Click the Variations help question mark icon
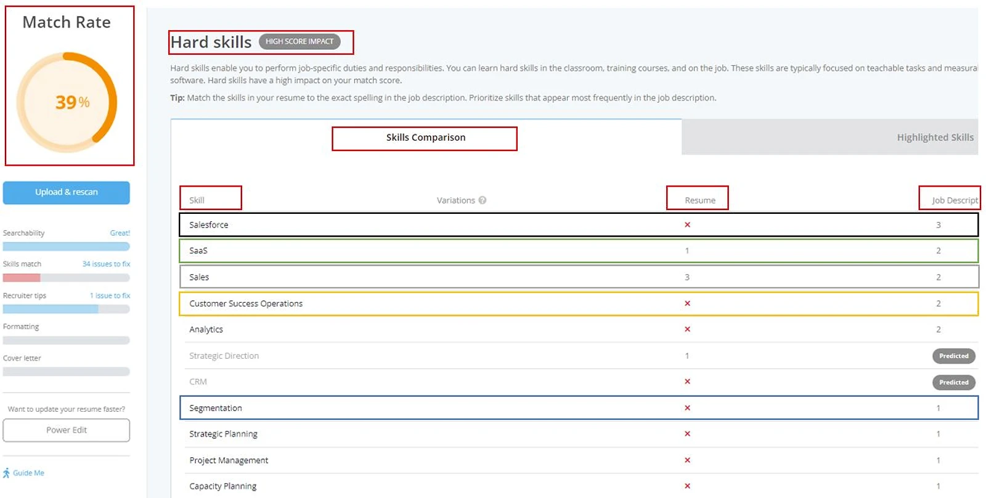The width and height of the screenshot is (986, 498). [483, 200]
